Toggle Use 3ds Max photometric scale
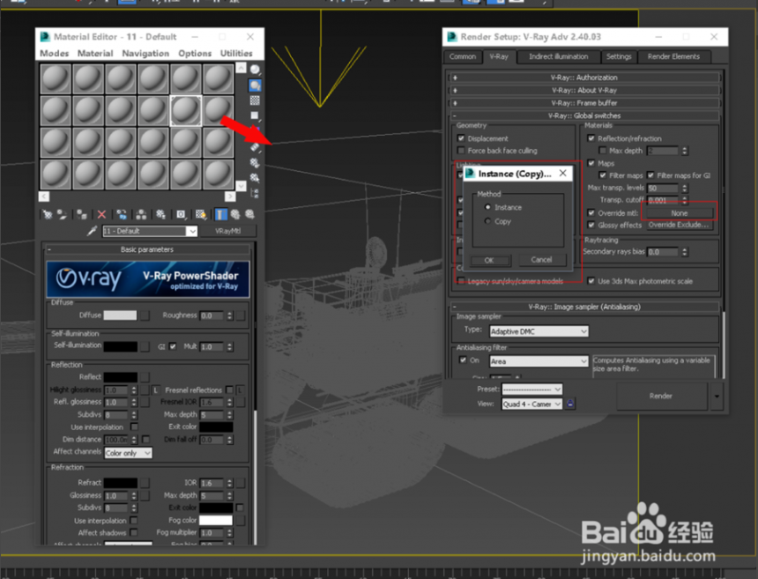The image size is (758, 579). coord(591,281)
